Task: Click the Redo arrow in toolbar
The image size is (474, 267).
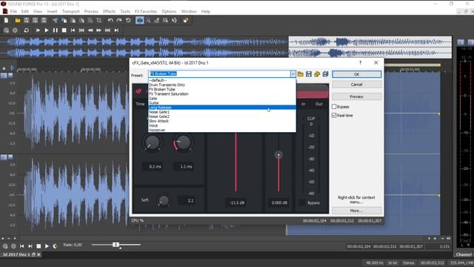Action: point(119,21)
